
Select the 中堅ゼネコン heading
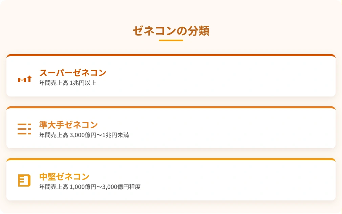coord(64,177)
